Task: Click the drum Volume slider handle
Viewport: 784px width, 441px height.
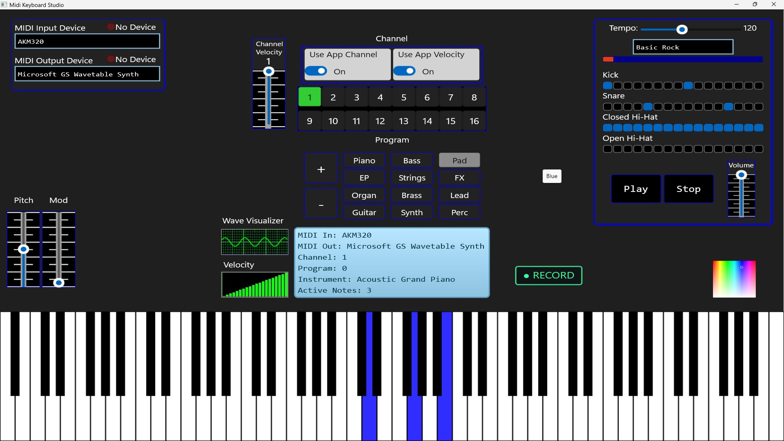Action: 741,175
